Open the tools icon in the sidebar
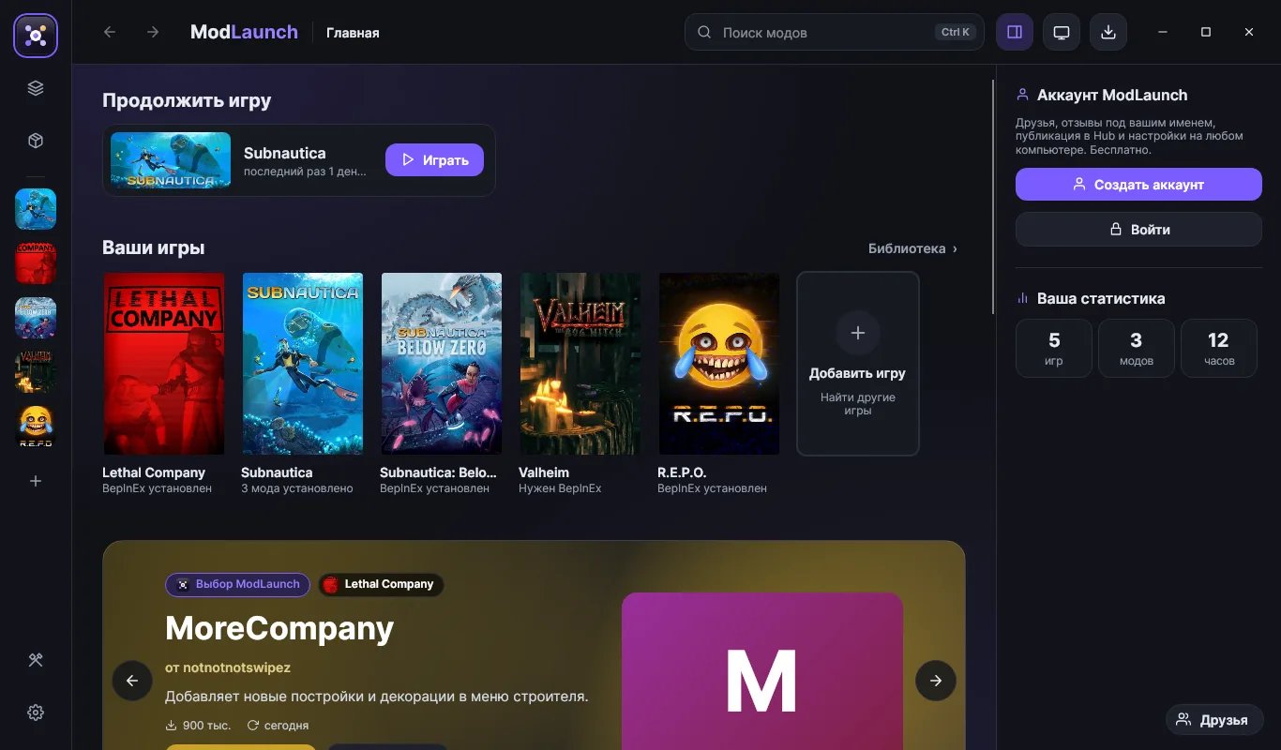The width and height of the screenshot is (1281, 750). (x=36, y=660)
